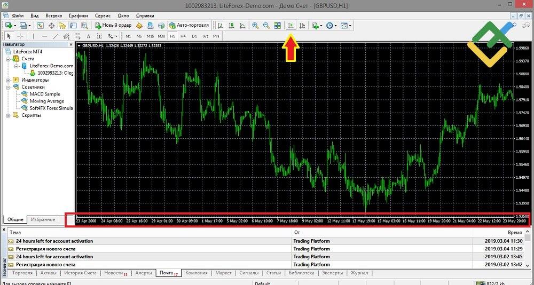This screenshot has height=285, width=534.
Task: Collapse the Счета tree node
Action: coord(8,59)
